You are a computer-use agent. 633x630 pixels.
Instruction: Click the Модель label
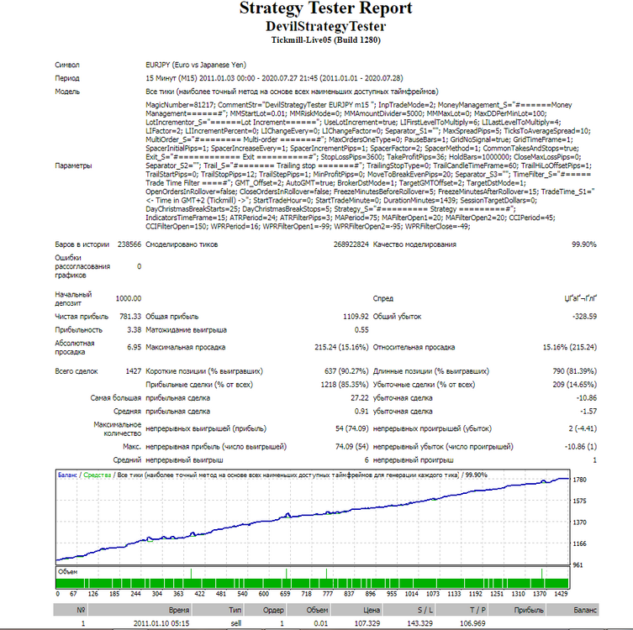tap(67, 92)
